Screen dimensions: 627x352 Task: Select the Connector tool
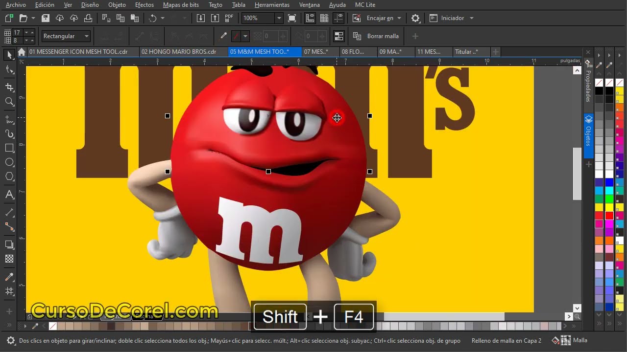pos(9,227)
